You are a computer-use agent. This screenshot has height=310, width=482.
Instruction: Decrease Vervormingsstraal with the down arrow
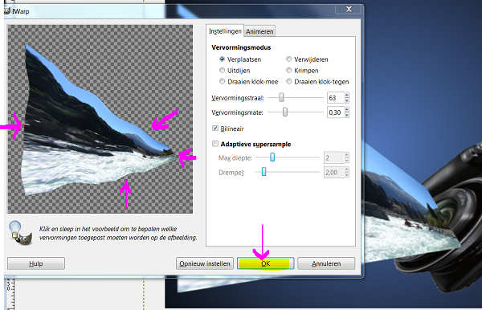pos(347,100)
